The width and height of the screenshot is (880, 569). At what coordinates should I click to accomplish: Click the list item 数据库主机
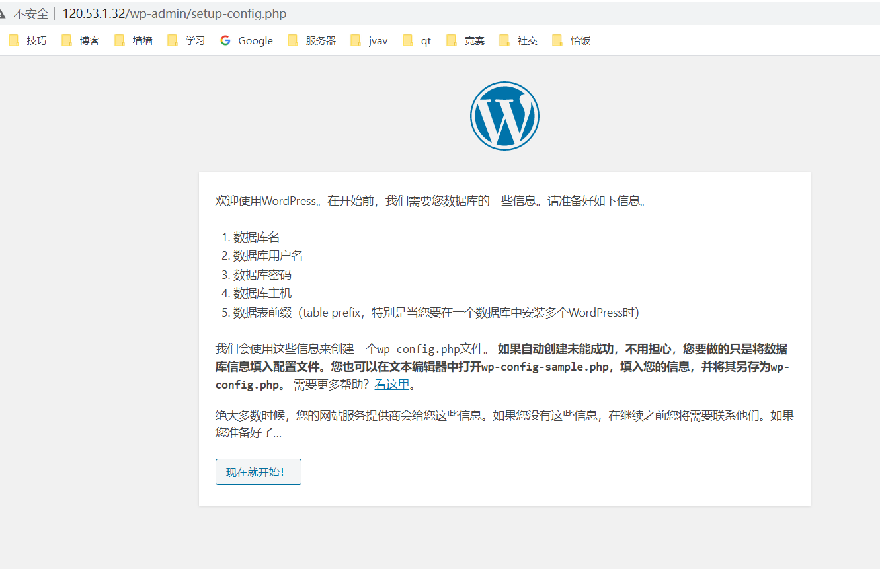[262, 293]
